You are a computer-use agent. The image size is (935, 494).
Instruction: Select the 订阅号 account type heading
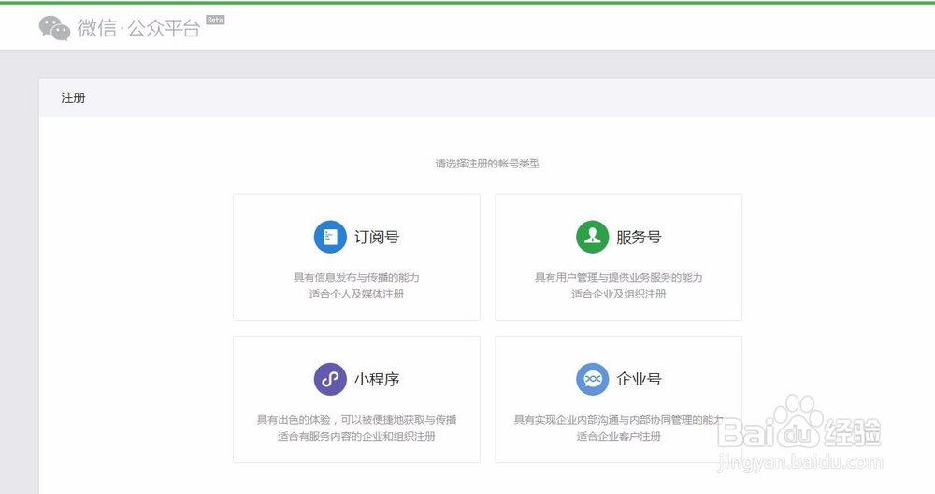pos(376,237)
